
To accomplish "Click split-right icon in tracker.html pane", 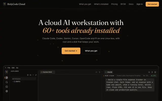I will 96,72.
